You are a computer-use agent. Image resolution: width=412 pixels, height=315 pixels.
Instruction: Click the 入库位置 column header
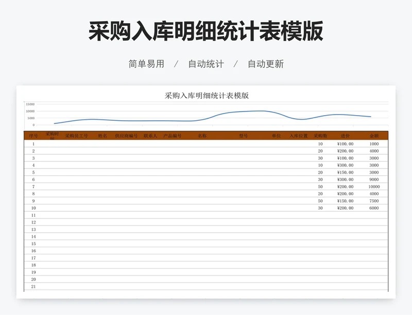pyautogui.click(x=298, y=136)
